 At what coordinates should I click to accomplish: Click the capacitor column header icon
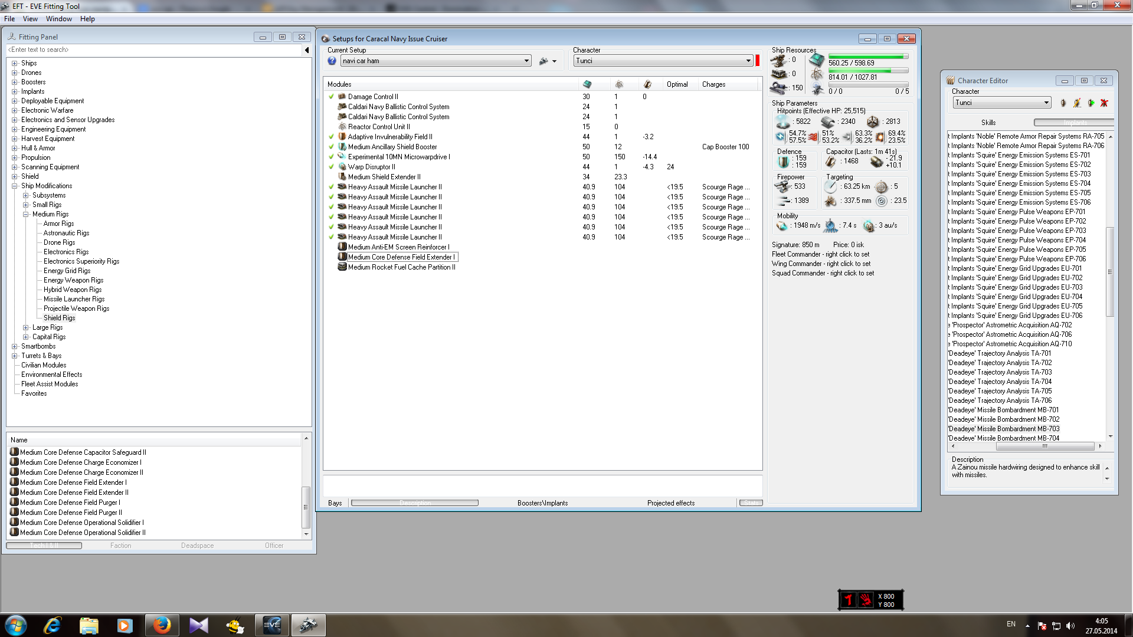[x=647, y=84]
